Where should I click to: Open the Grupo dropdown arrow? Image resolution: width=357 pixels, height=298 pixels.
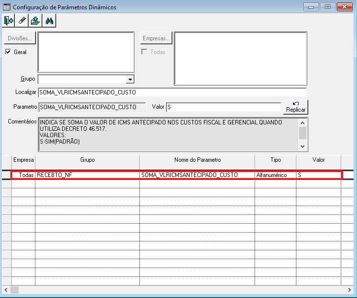[130, 80]
